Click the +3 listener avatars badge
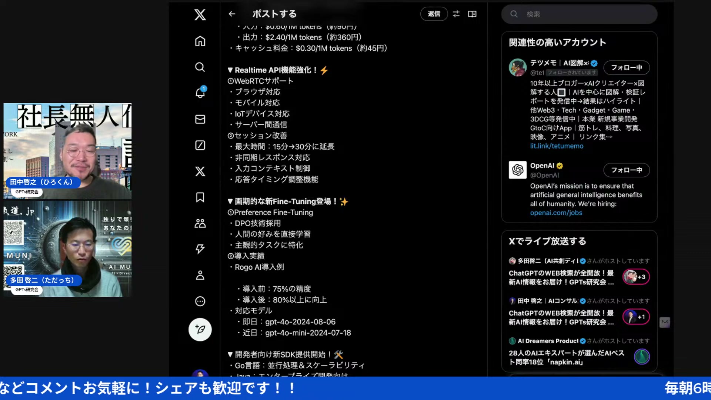The height and width of the screenshot is (400, 711). [x=636, y=277]
